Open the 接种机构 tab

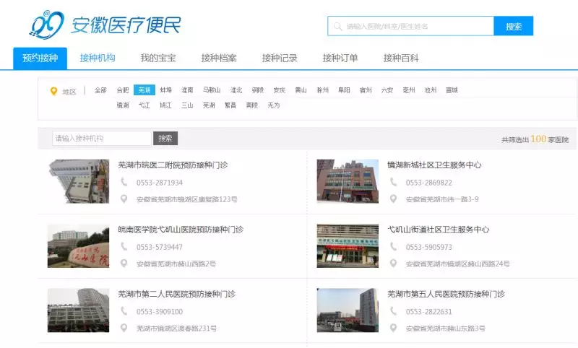(98, 58)
